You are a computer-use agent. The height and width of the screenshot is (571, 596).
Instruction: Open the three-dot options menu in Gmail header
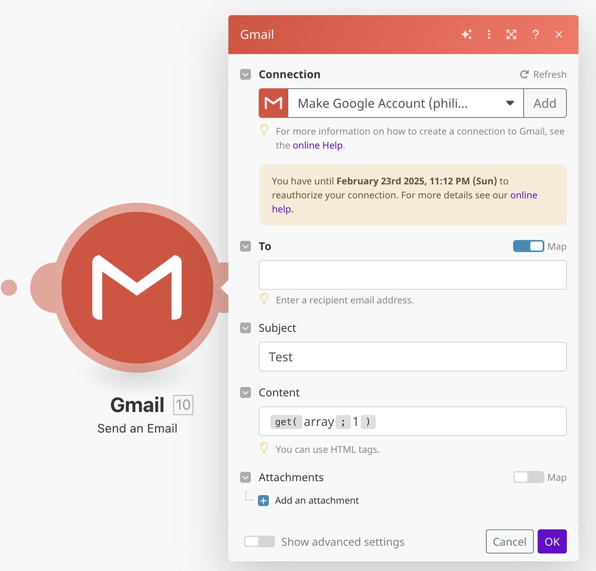(x=489, y=35)
